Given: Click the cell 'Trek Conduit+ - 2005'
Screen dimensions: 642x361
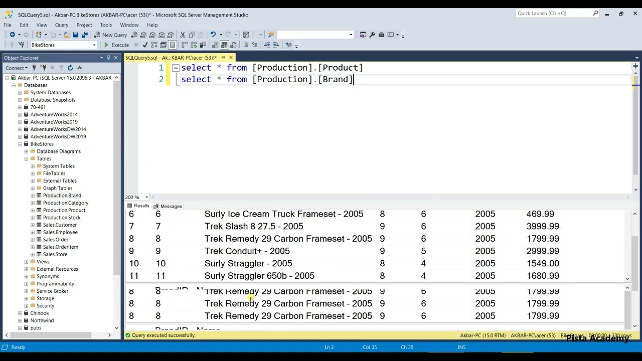Looking at the screenshot, I should point(247,251).
